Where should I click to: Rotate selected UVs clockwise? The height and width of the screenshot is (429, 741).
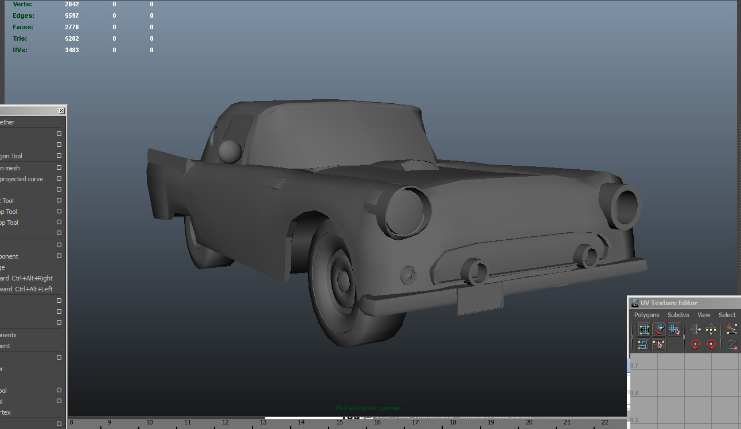711,344
